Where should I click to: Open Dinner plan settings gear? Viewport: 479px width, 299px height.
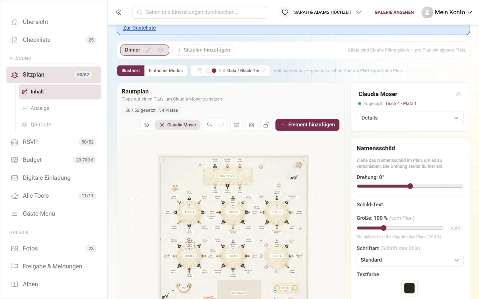(x=161, y=50)
